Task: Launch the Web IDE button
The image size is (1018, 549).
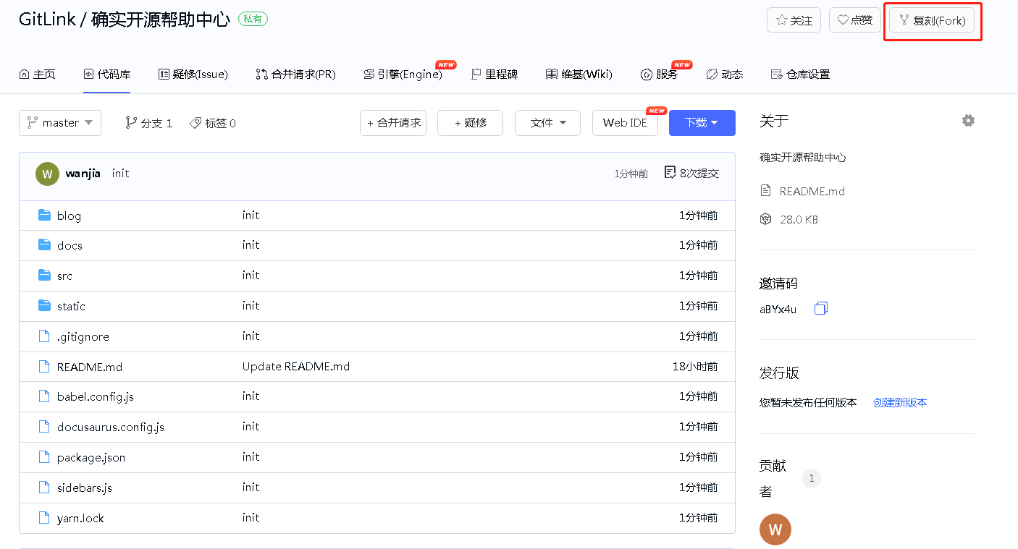Action: click(x=624, y=123)
